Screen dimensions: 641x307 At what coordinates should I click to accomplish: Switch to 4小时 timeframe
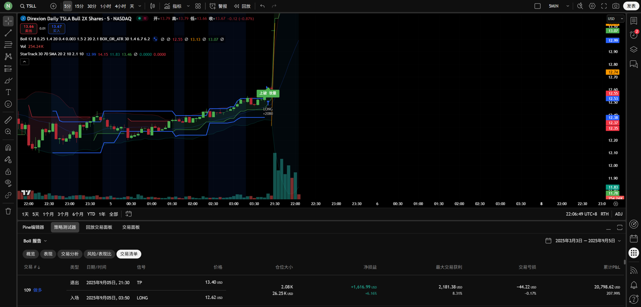click(120, 6)
